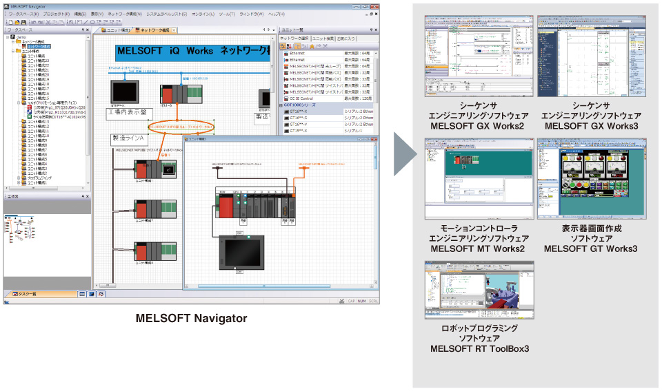Click the Save floppy disk icon

pos(23,22)
